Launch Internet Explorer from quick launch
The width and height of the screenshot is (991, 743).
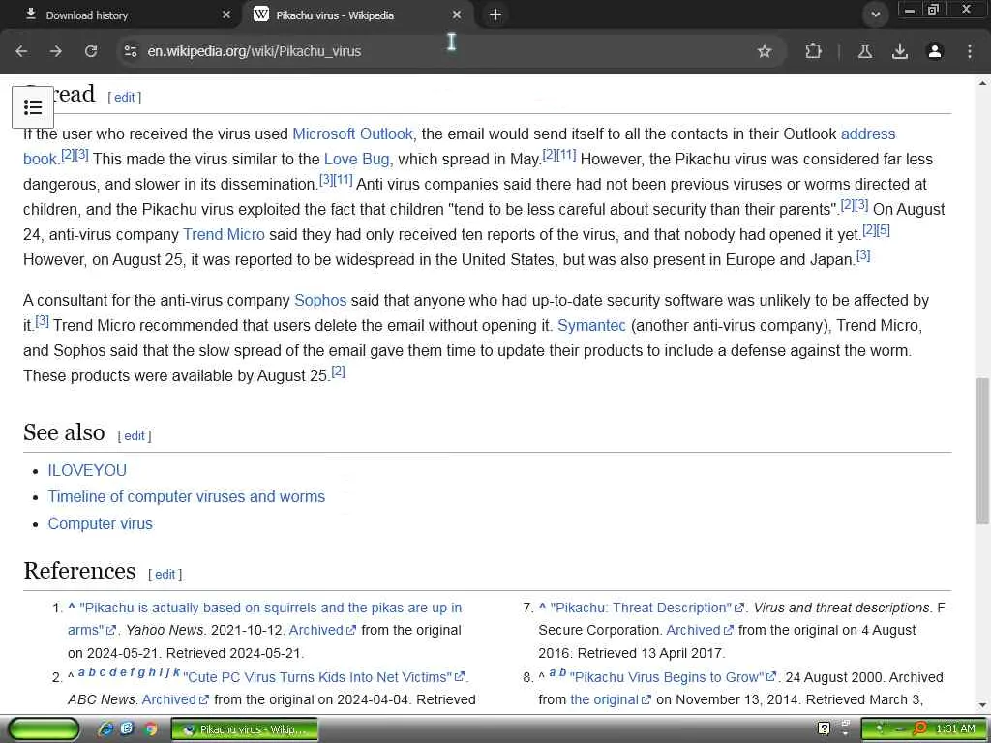[x=105, y=729]
